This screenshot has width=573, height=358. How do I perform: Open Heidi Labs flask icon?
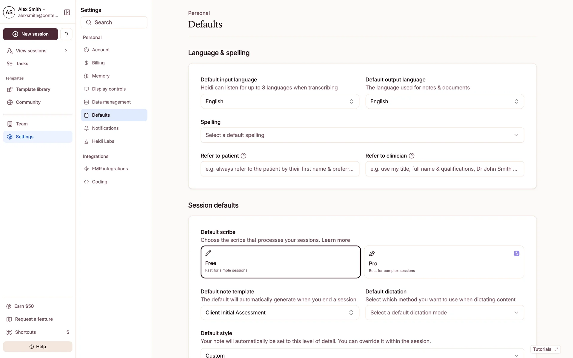87,141
